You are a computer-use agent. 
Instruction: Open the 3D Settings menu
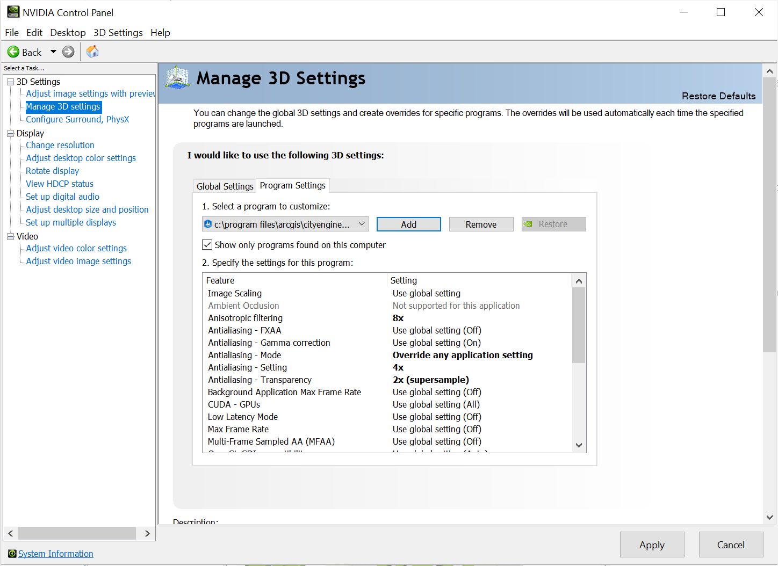pyautogui.click(x=118, y=33)
